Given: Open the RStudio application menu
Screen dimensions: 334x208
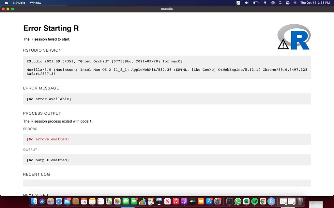Looking at the screenshot, I should click(x=19, y=3).
